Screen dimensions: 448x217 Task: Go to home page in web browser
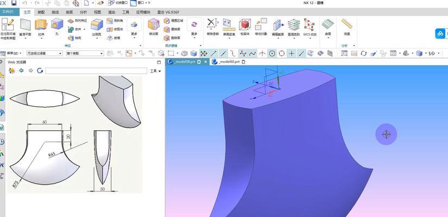click(x=12, y=71)
